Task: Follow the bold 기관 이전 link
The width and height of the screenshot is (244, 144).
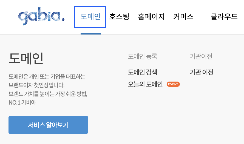Action: (201, 72)
